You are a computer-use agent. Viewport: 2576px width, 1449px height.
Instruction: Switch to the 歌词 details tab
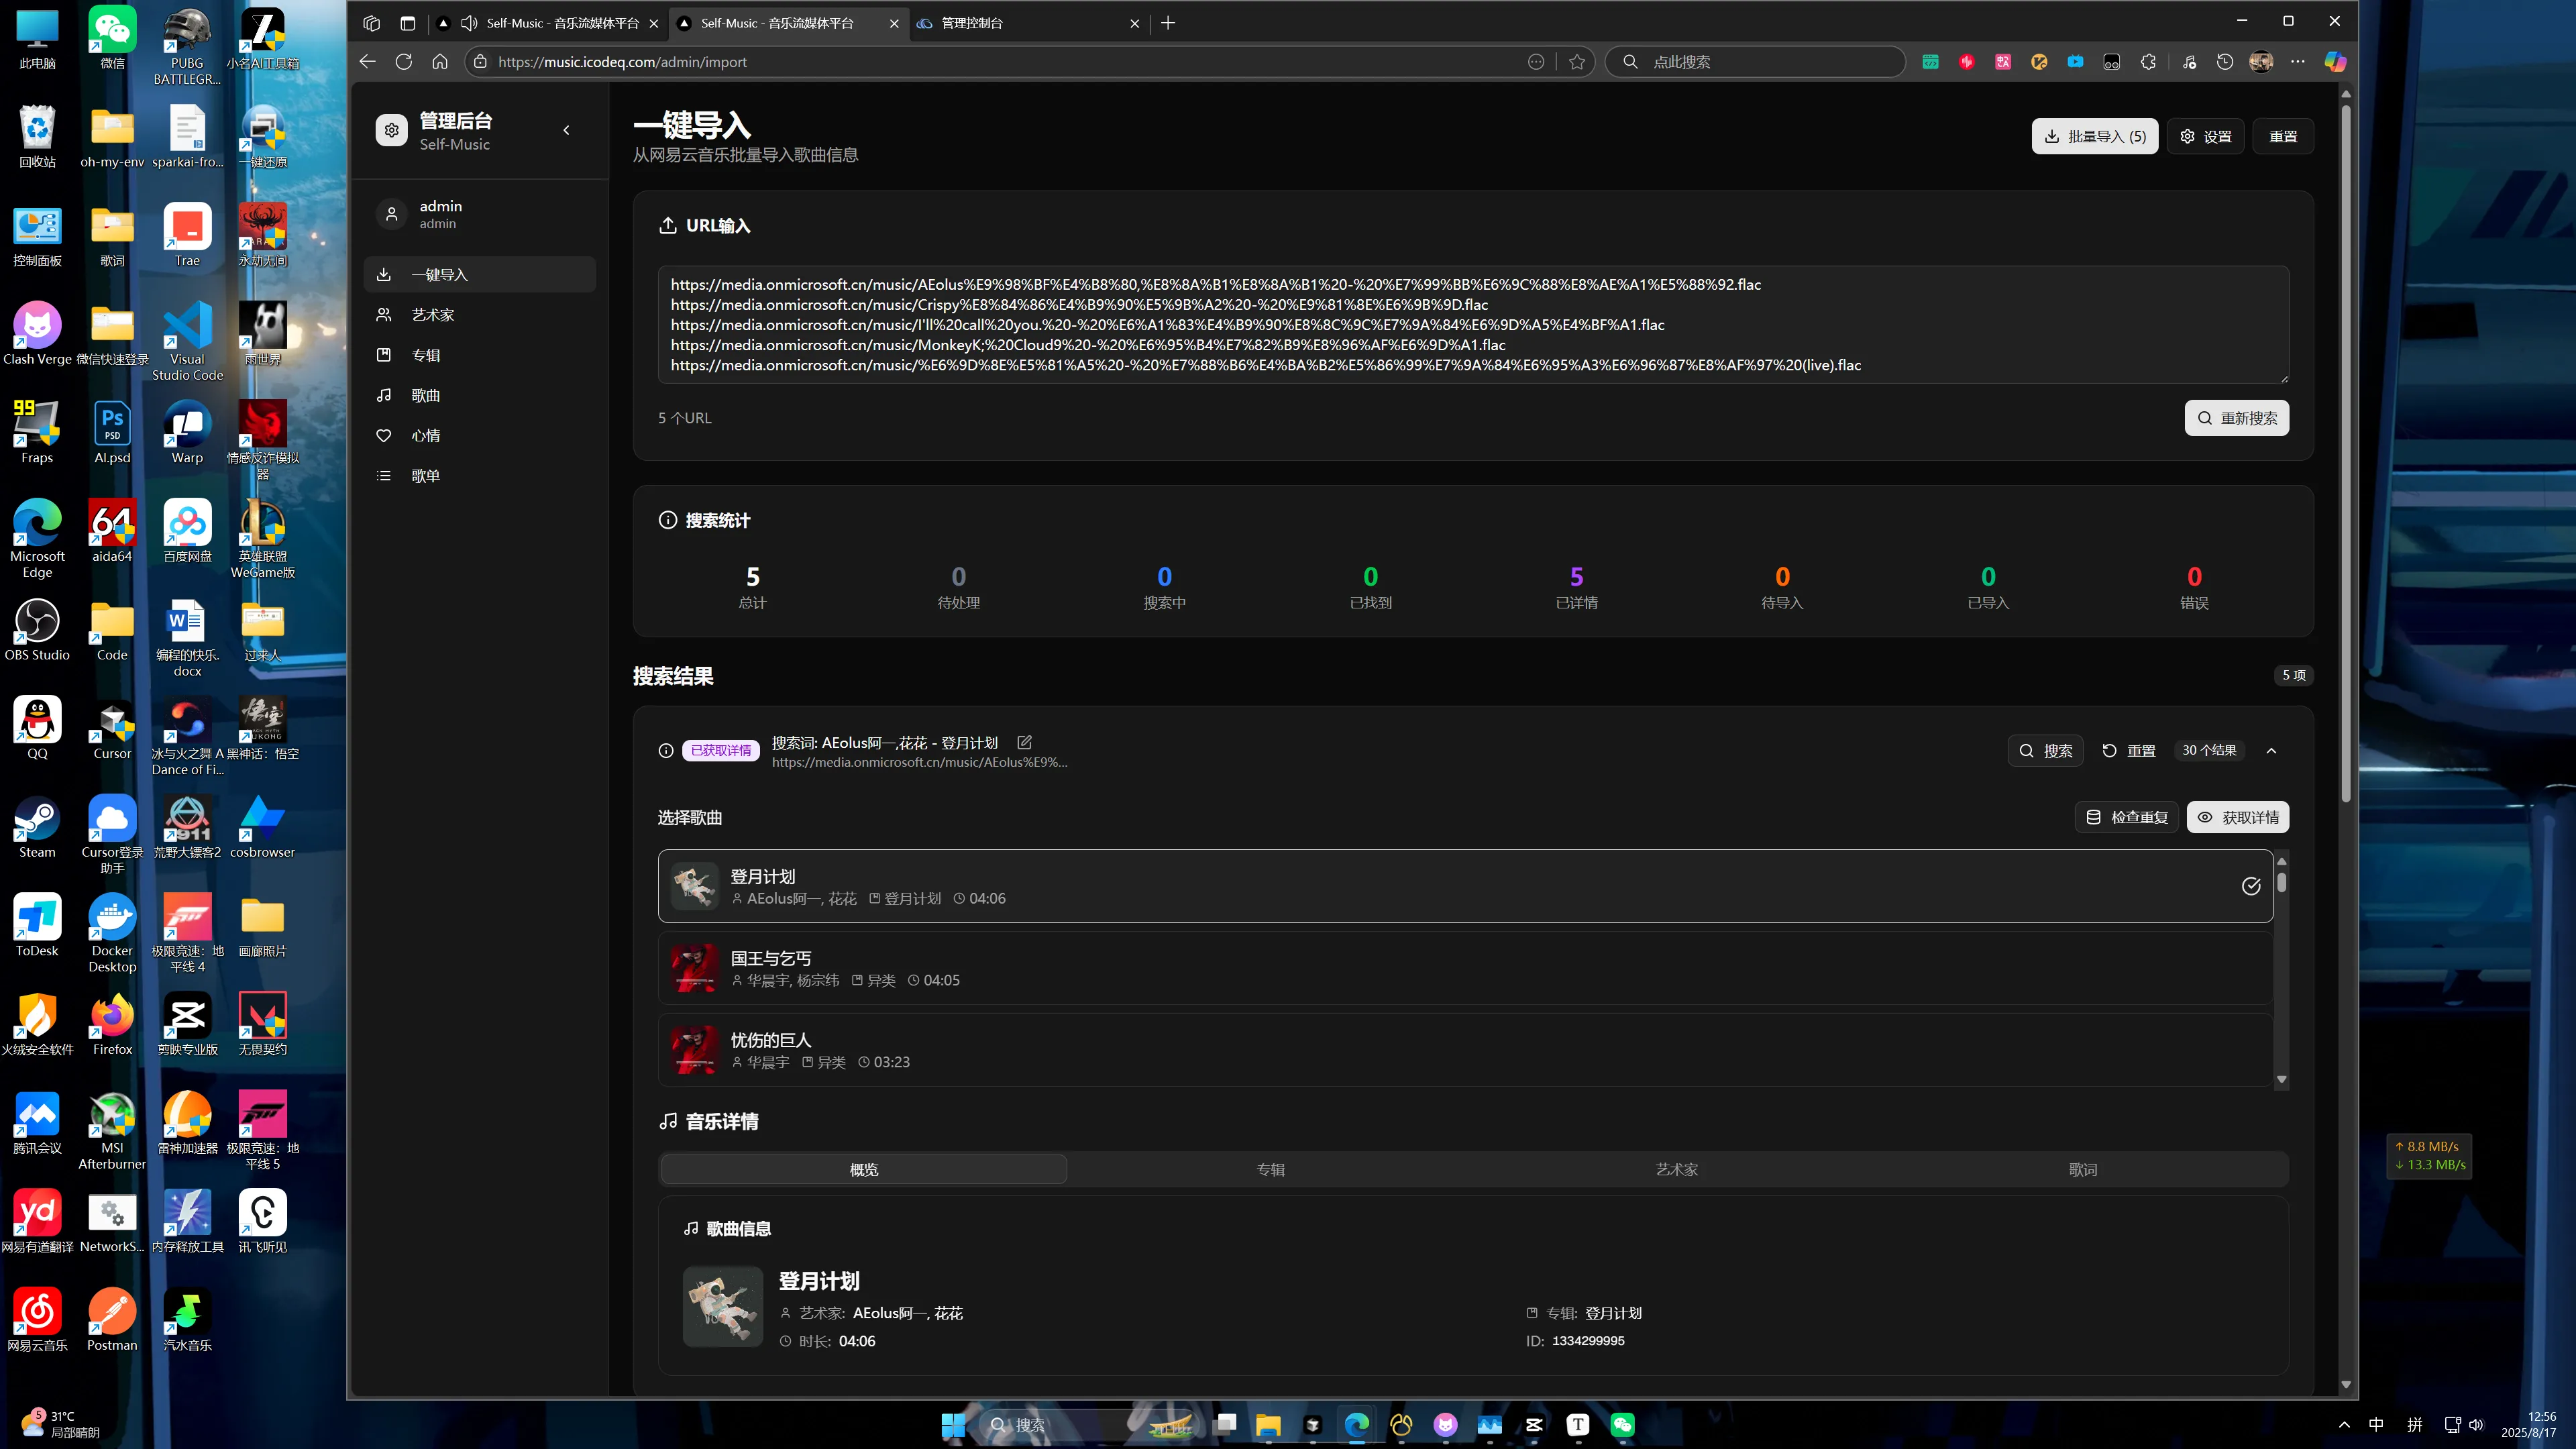[x=2083, y=1169]
